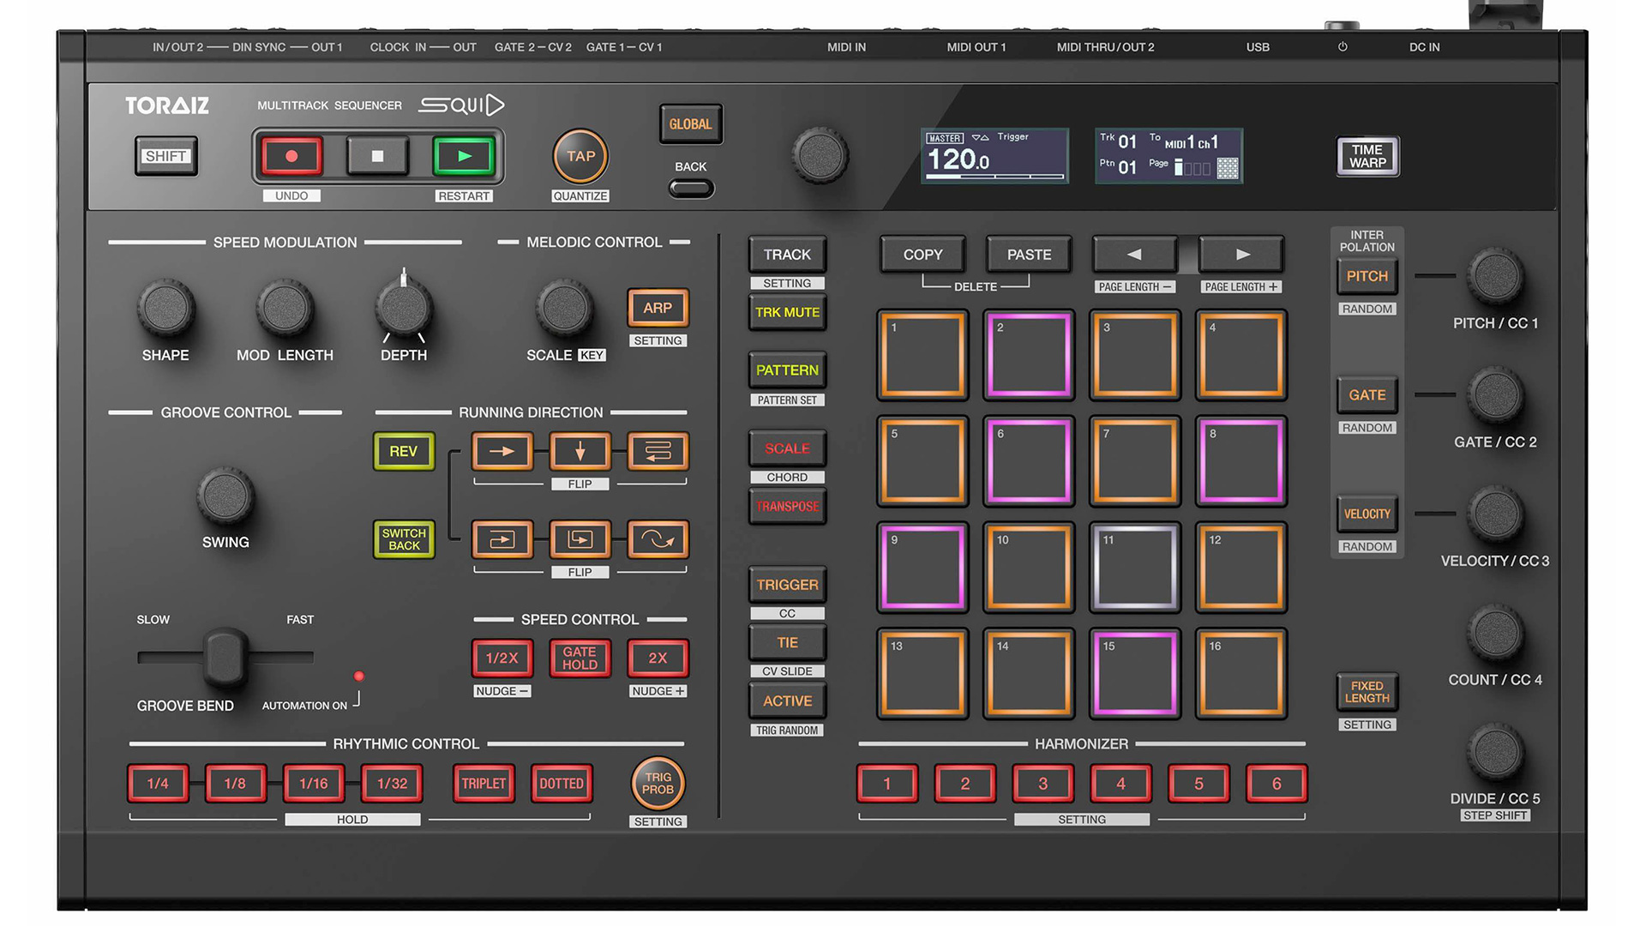The width and height of the screenshot is (1646, 926).
Task: Click the SCALE KEY knob
Action: [564, 308]
